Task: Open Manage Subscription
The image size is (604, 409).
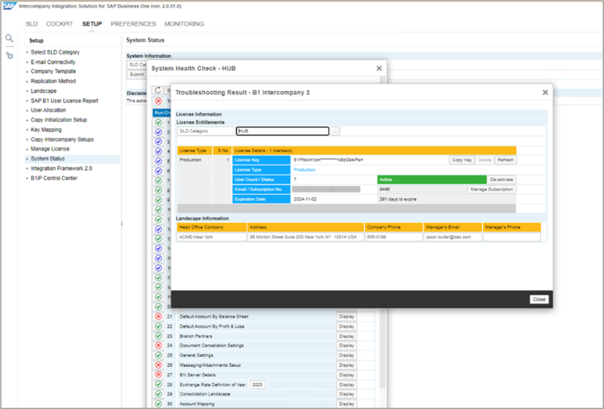Action: (491, 189)
